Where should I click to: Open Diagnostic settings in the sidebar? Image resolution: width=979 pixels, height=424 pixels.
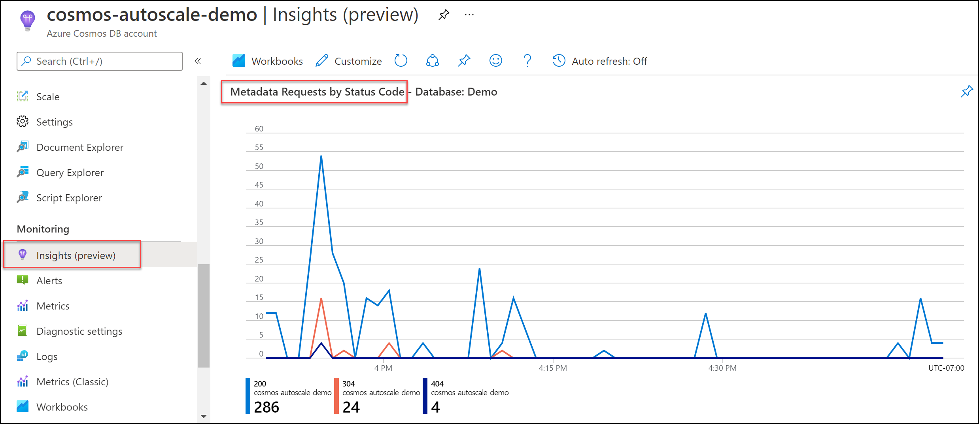[79, 331]
